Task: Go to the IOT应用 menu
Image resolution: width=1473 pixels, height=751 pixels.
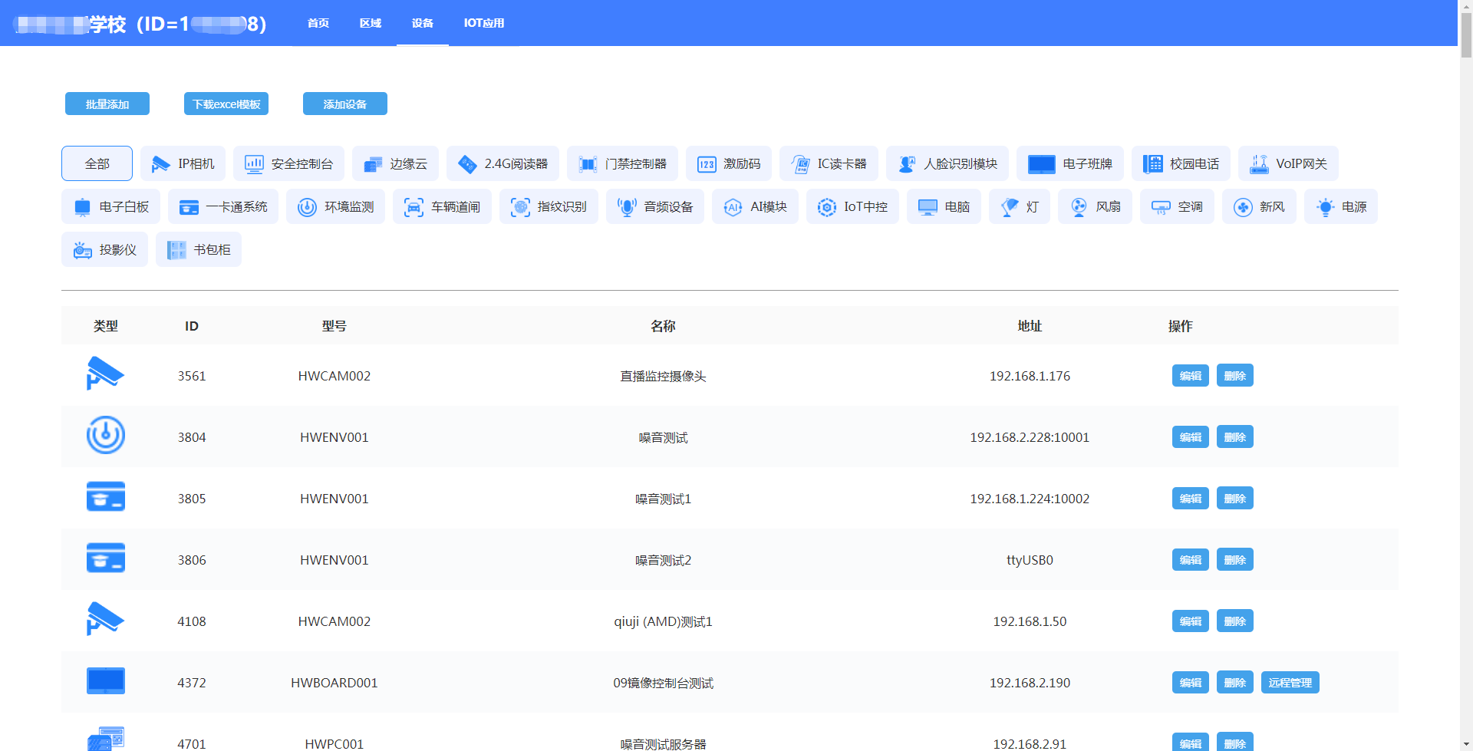Action: coord(483,23)
